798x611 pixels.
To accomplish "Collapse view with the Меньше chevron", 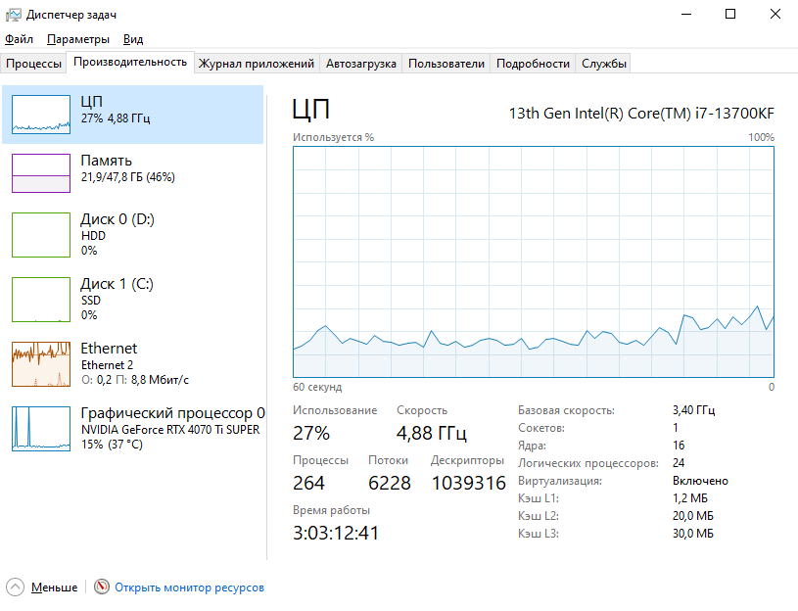I will [x=16, y=587].
